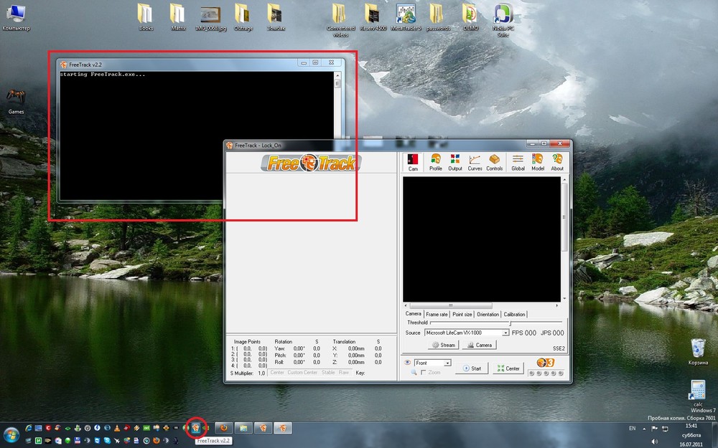
Task: Click the Start tracking button
Action: pyautogui.click(x=472, y=368)
